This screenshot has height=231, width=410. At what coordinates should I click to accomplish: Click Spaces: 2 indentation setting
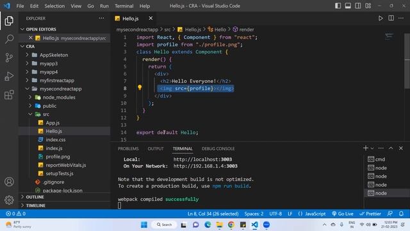tap(254, 214)
